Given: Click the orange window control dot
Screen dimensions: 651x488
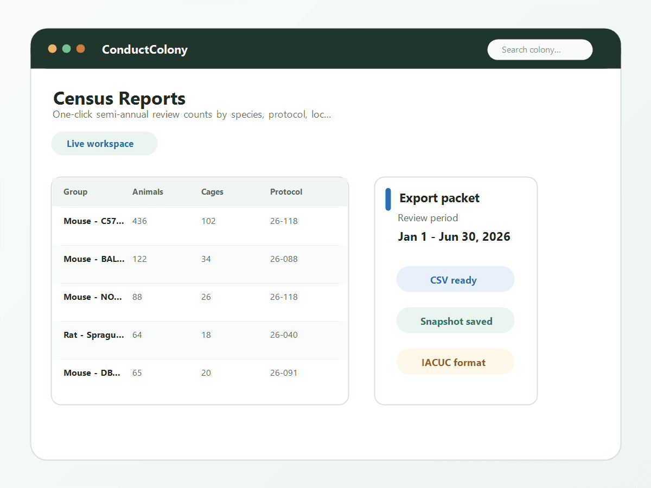Looking at the screenshot, I should (81, 49).
